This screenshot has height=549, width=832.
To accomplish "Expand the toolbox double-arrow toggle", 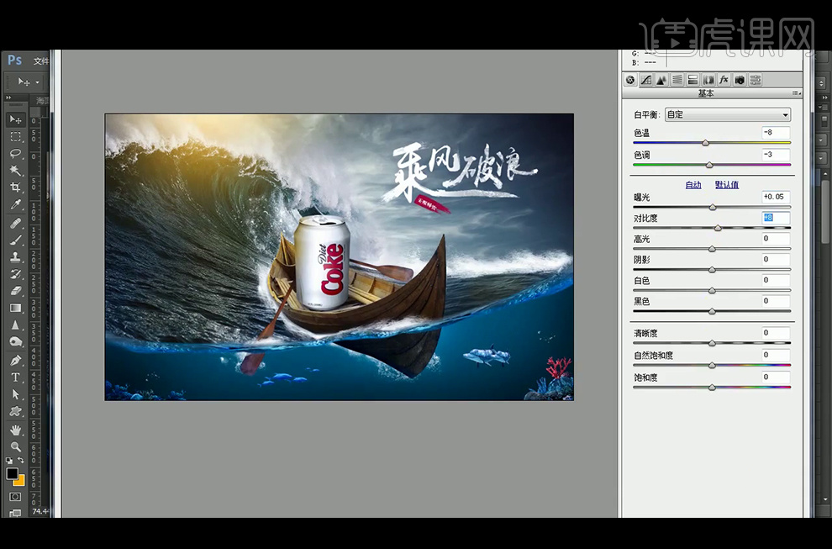I will pyautogui.click(x=8, y=98).
